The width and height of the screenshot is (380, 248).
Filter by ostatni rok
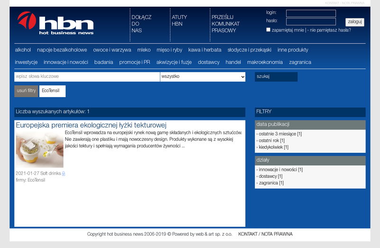[271, 140]
